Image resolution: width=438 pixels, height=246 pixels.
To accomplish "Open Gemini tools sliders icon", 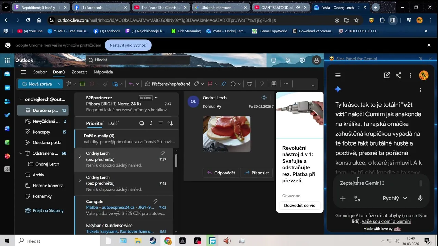I will tap(357, 199).
